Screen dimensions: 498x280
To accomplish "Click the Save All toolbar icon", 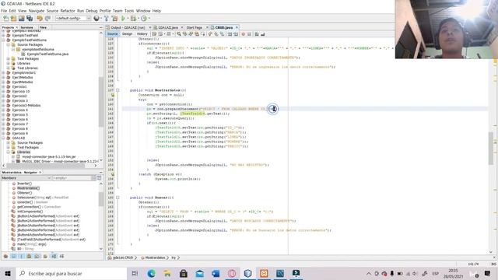I will pos(30,19).
